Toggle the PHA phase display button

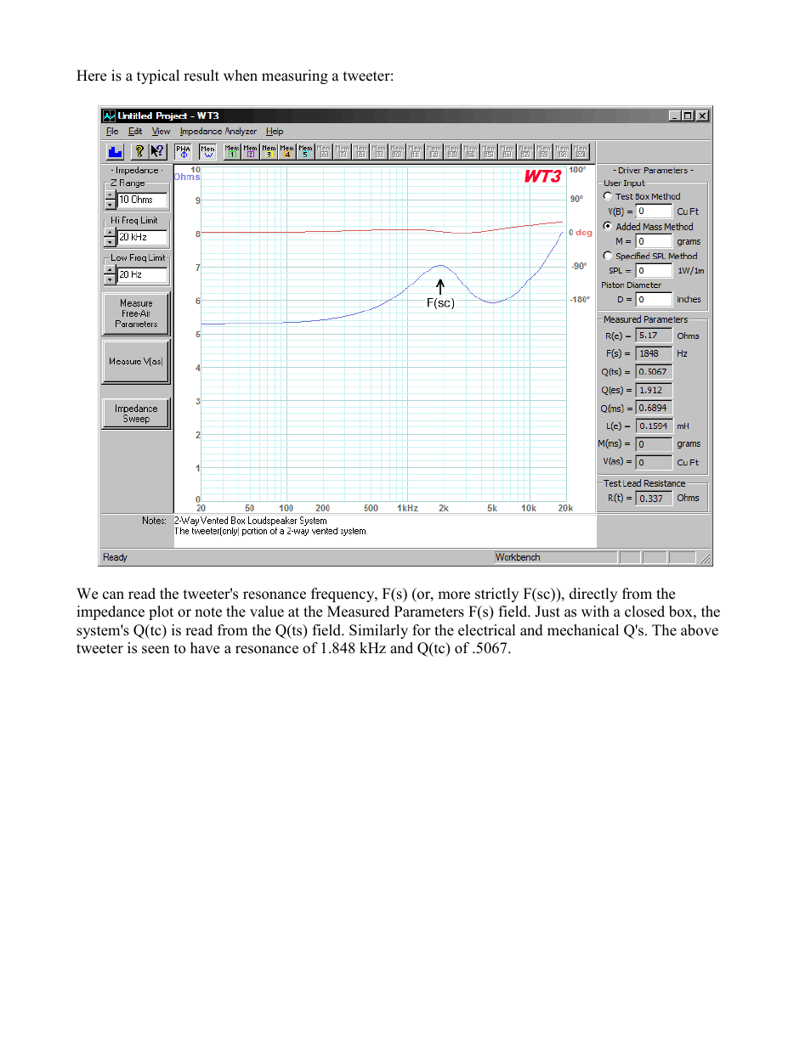(x=184, y=151)
